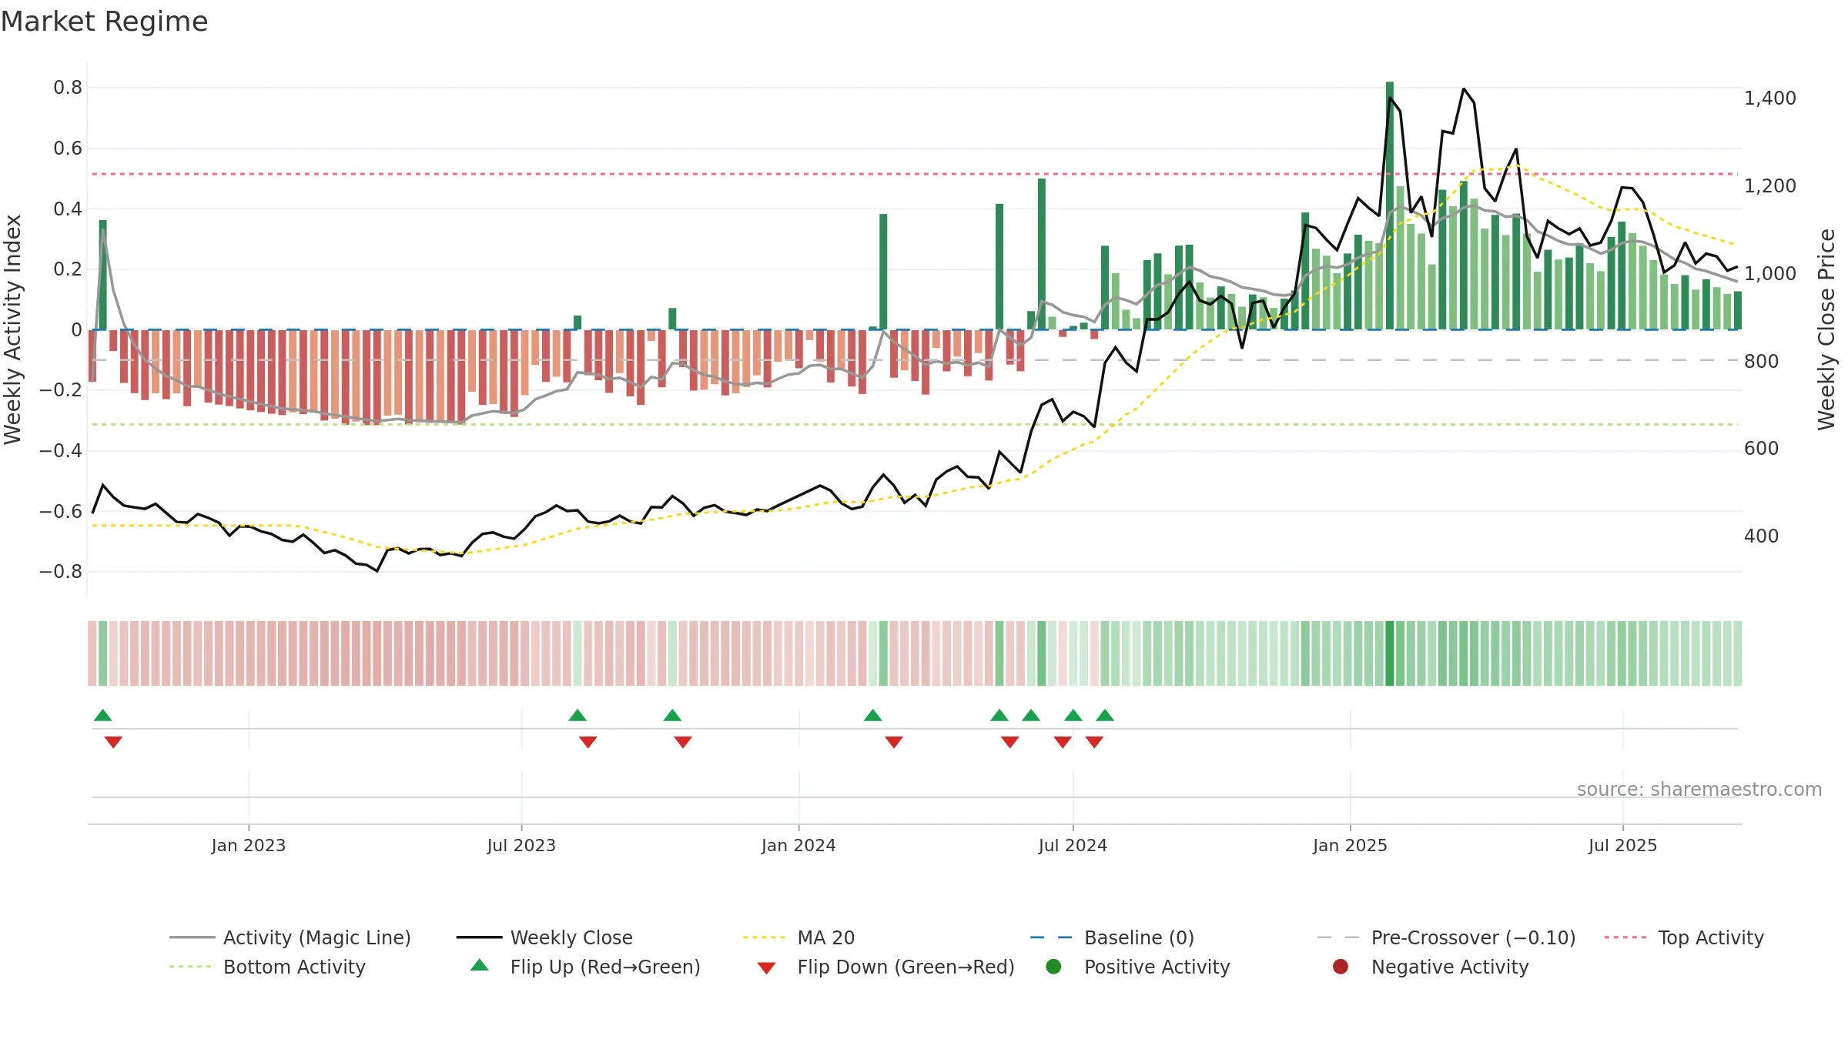
Task: Click the Jul 2023 x-axis label
Action: coord(521,845)
